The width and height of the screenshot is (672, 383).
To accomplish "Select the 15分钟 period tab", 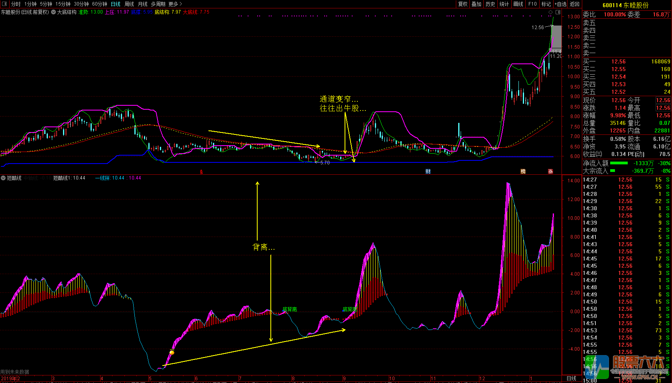I will point(63,4).
